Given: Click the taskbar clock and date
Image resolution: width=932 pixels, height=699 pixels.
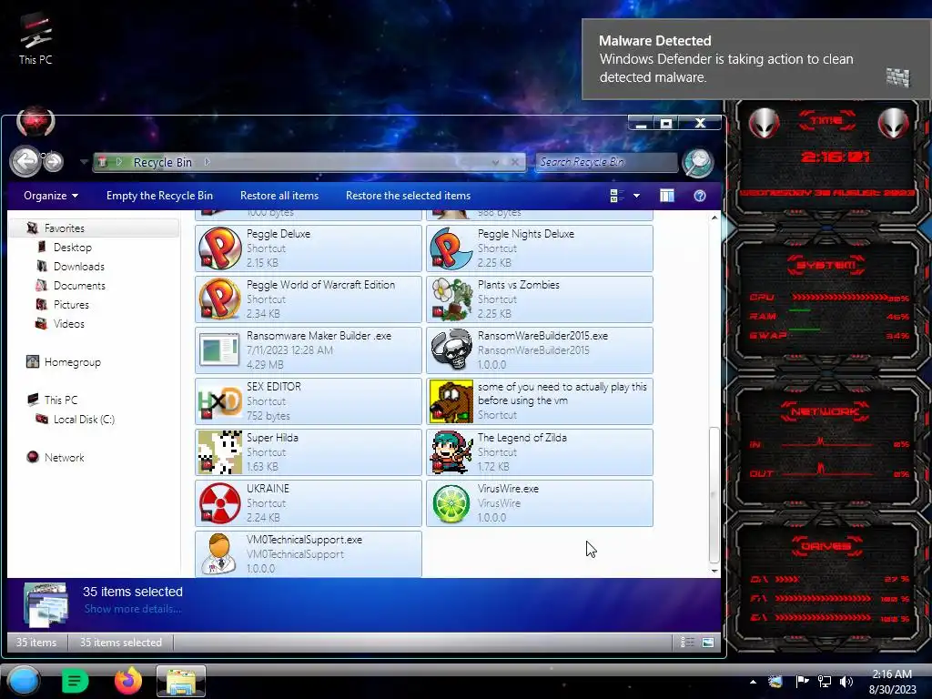Looking at the screenshot, I should coord(892,682).
